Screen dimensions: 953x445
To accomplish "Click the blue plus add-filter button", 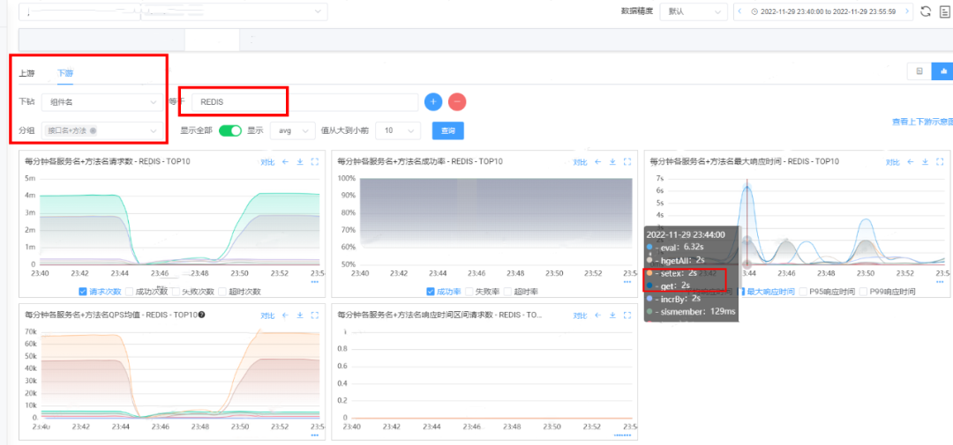I will [x=432, y=101].
